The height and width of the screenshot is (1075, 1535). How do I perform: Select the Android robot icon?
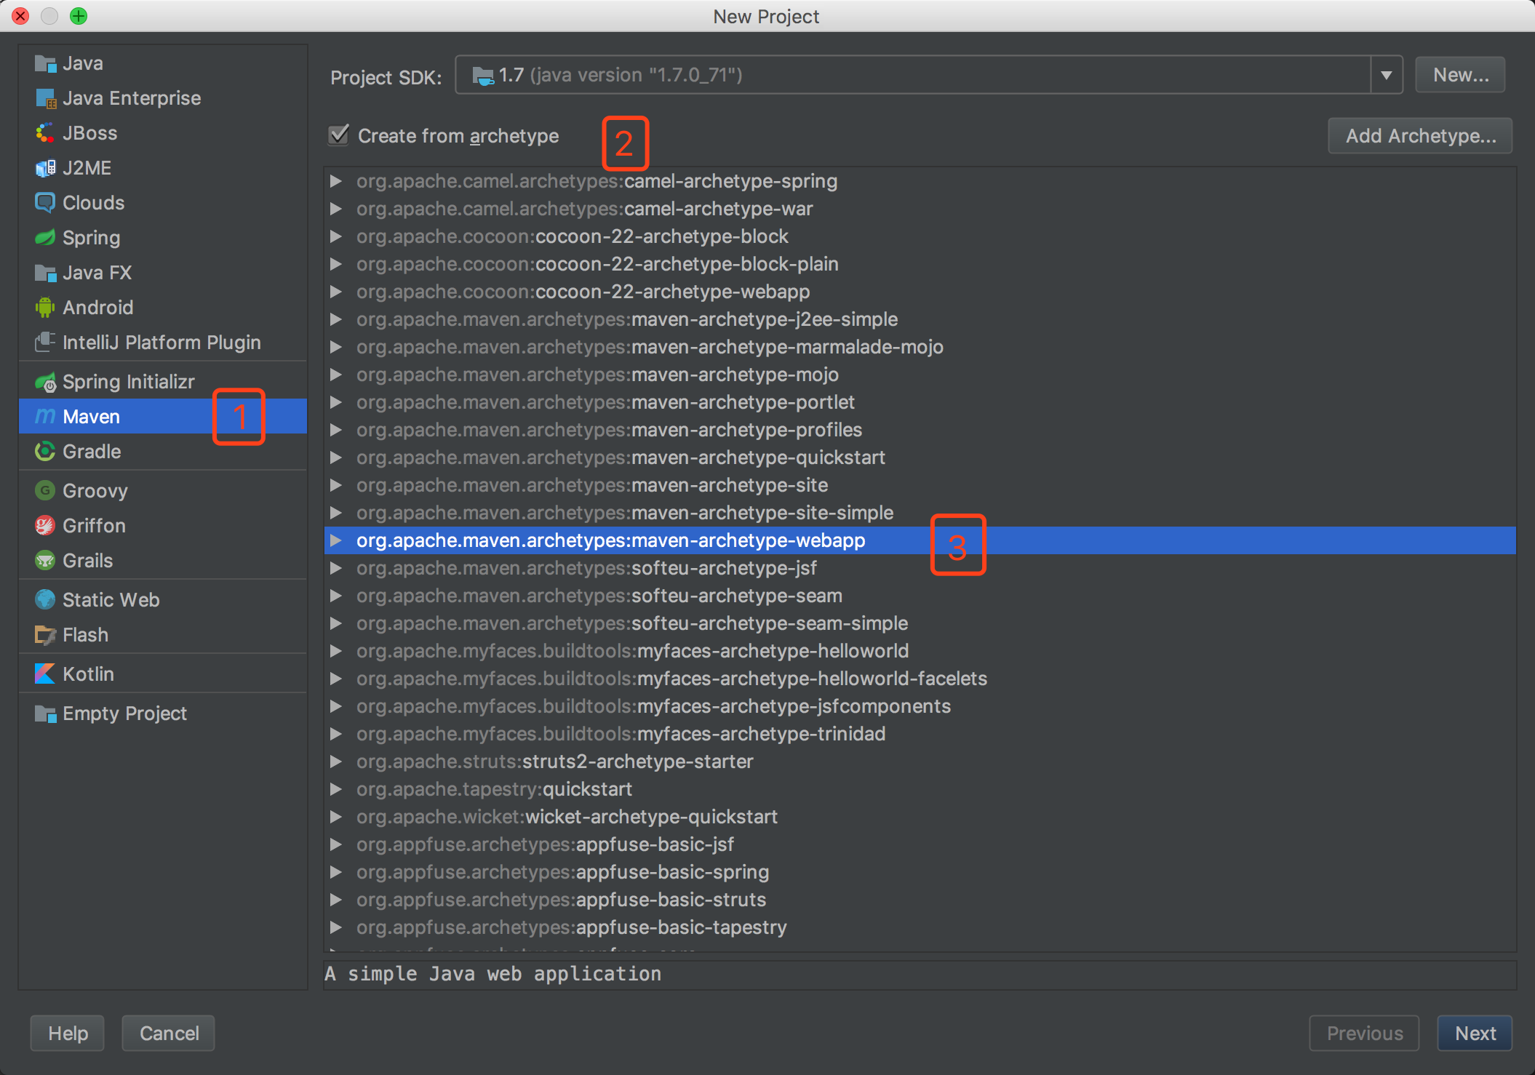(45, 308)
